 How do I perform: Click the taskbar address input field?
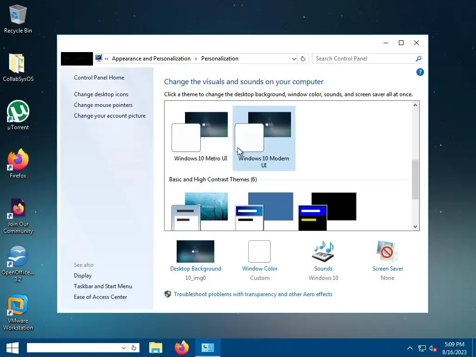coord(73,348)
